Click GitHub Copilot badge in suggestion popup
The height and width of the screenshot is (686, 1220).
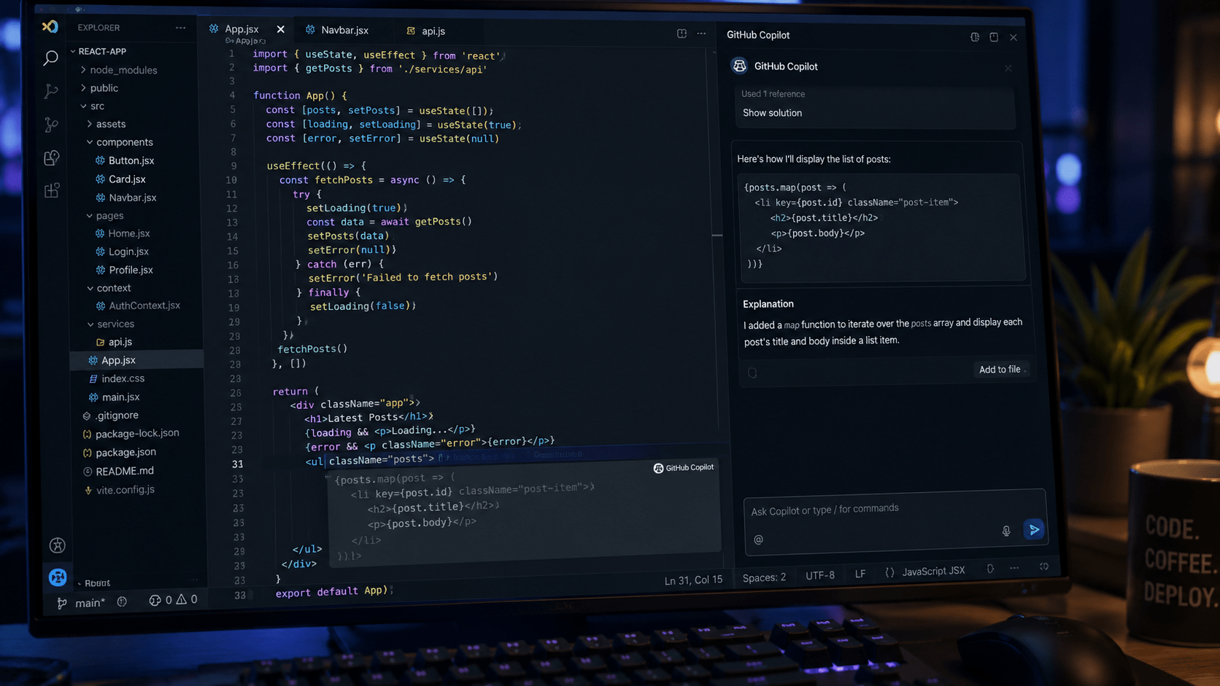click(x=684, y=468)
